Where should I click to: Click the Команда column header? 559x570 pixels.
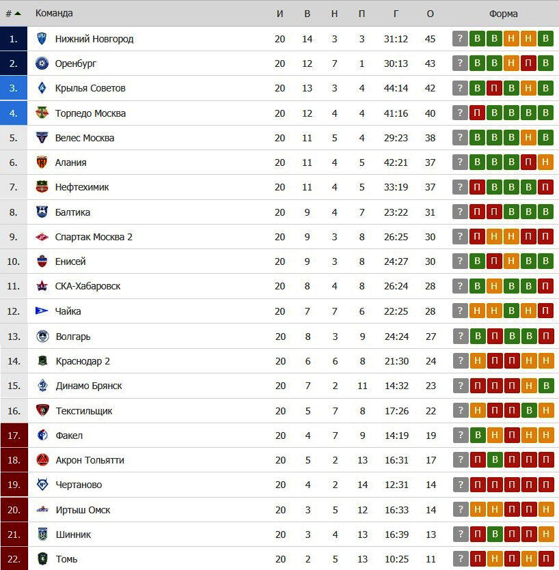click(x=54, y=13)
